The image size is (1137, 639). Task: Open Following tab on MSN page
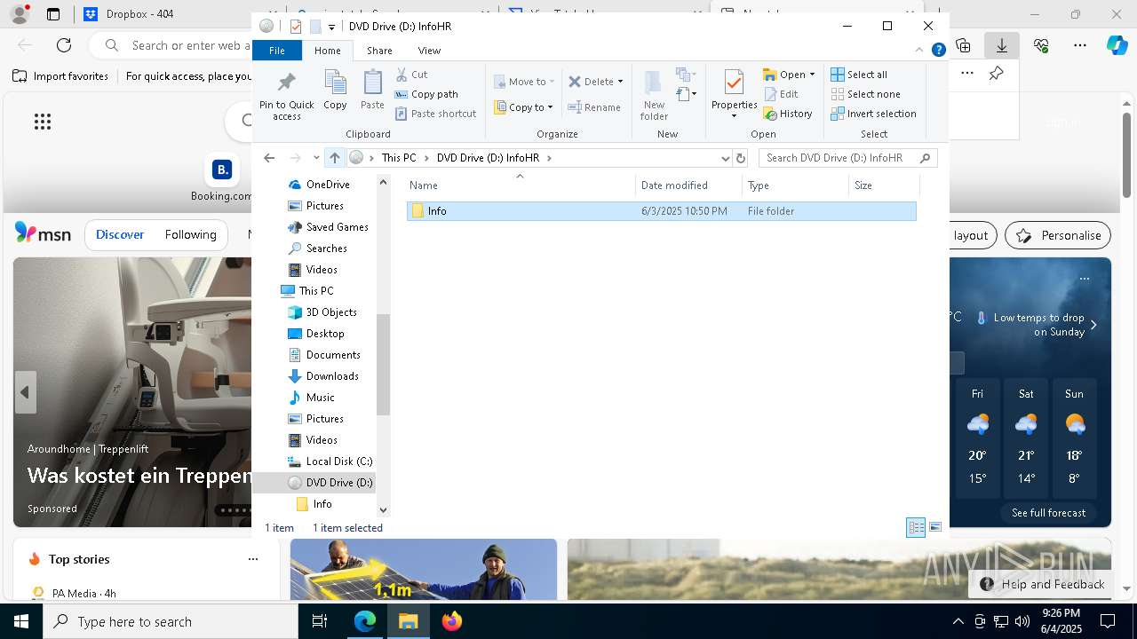[x=190, y=234]
